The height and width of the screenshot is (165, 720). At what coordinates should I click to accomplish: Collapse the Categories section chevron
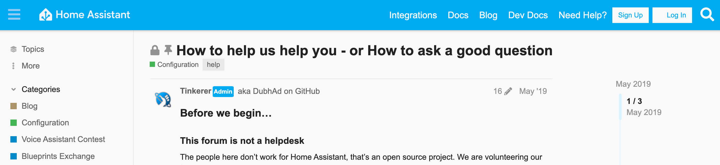pyautogui.click(x=13, y=89)
